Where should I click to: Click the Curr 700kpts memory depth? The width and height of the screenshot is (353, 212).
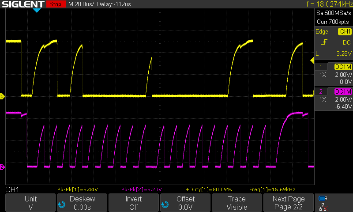(333, 22)
